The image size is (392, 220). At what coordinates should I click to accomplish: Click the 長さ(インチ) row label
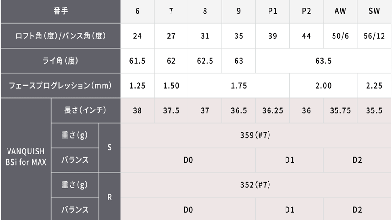pos(85,110)
